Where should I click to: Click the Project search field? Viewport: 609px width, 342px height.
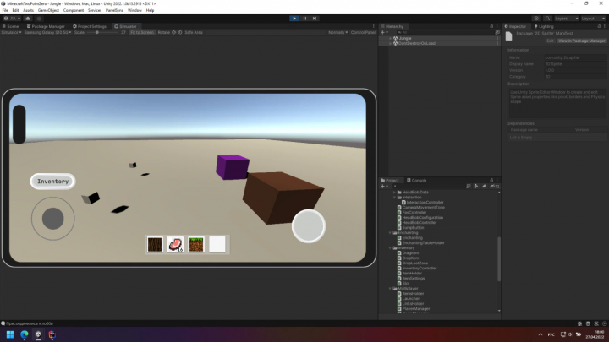click(427, 187)
